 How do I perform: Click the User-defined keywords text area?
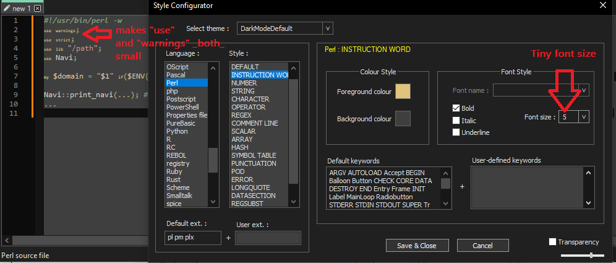click(528, 188)
